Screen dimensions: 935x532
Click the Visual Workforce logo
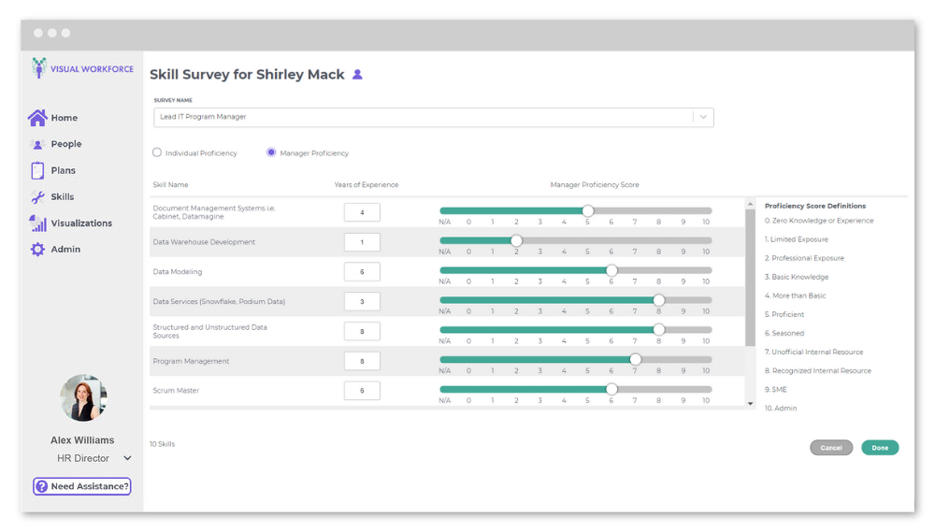coord(82,68)
